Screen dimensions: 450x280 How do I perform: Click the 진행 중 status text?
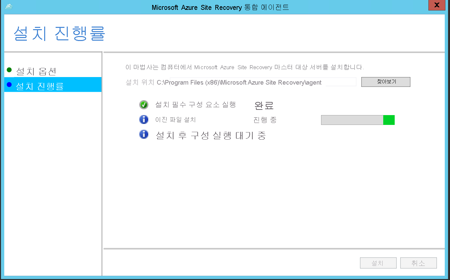[x=265, y=120]
